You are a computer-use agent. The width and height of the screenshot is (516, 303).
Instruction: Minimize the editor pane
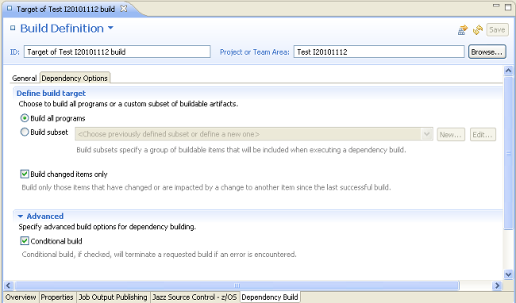(496, 6)
